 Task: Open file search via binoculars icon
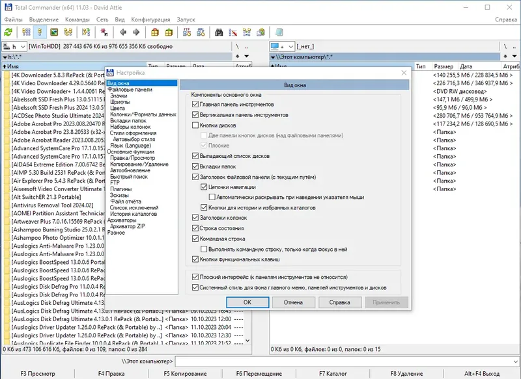219,32
